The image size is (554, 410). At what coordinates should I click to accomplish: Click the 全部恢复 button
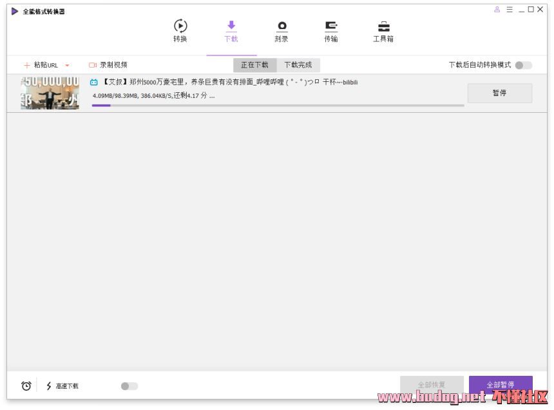tap(432, 385)
